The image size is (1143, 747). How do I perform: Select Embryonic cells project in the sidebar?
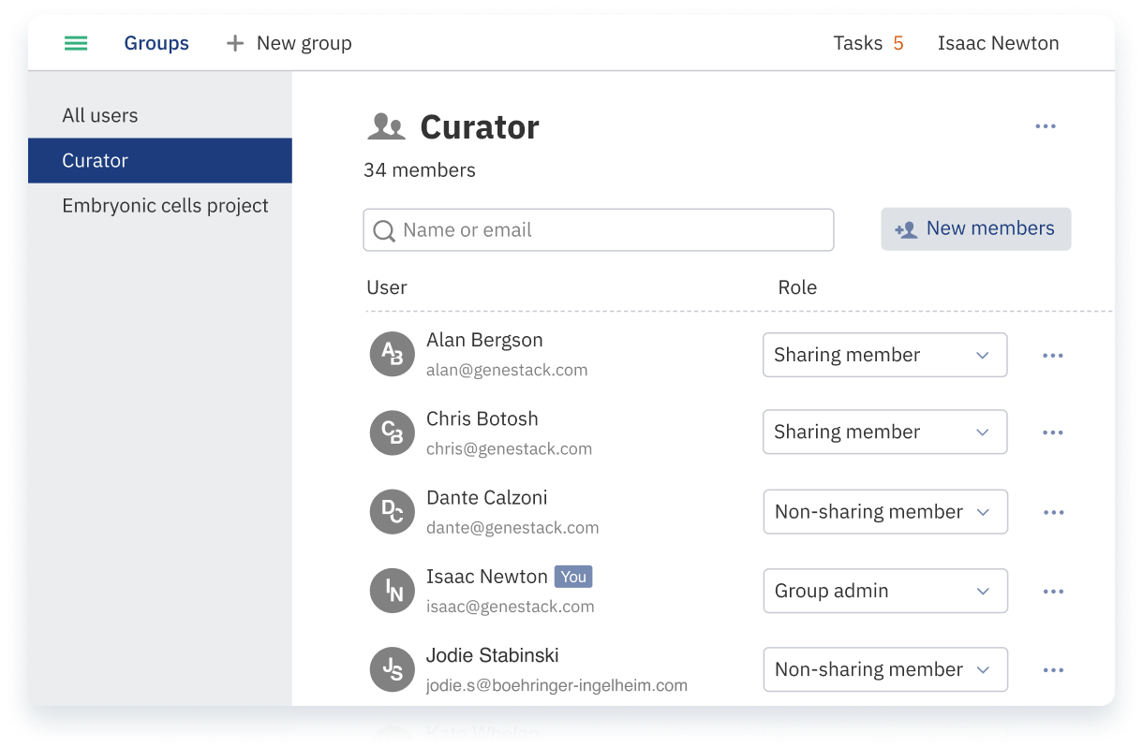click(x=165, y=205)
